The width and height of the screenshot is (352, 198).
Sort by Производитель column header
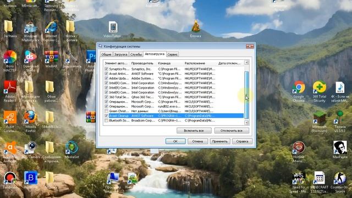point(143,63)
